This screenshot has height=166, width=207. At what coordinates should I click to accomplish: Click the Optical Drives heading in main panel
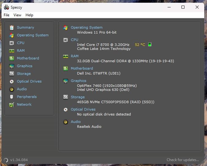click(83, 109)
